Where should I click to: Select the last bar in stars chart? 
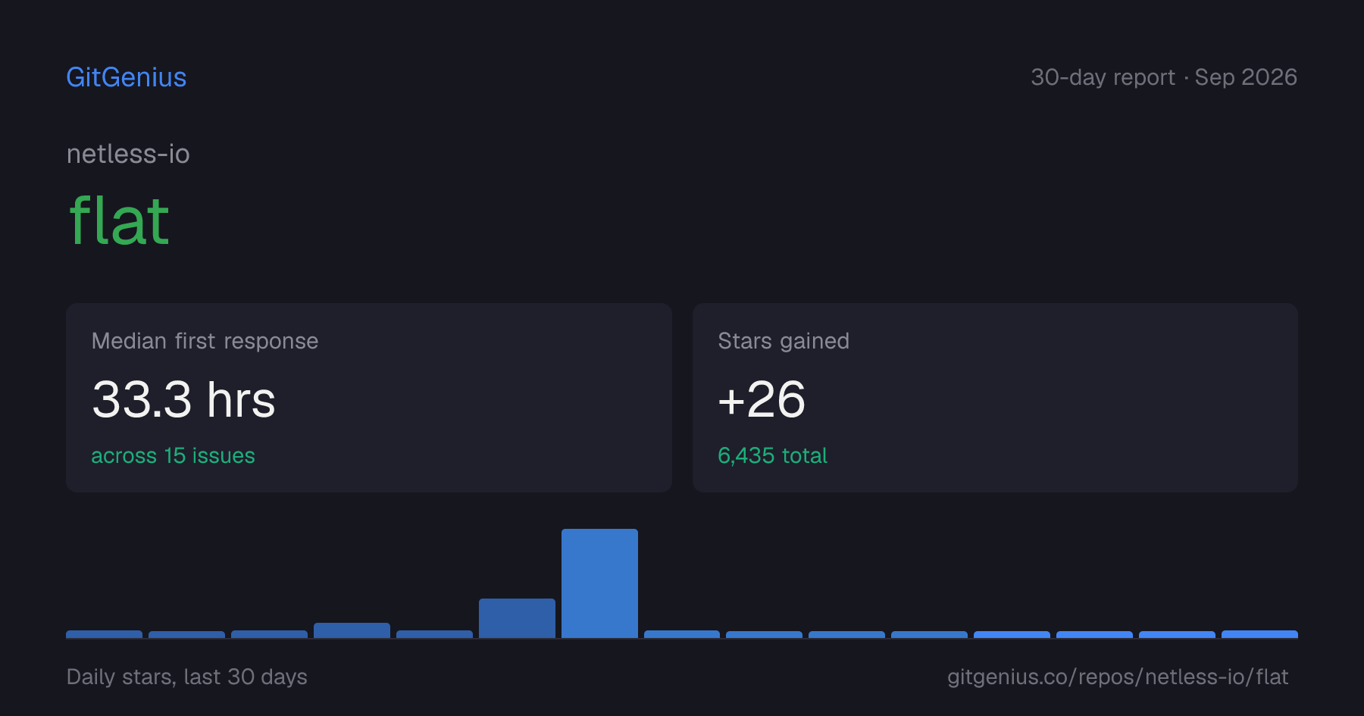point(1259,634)
